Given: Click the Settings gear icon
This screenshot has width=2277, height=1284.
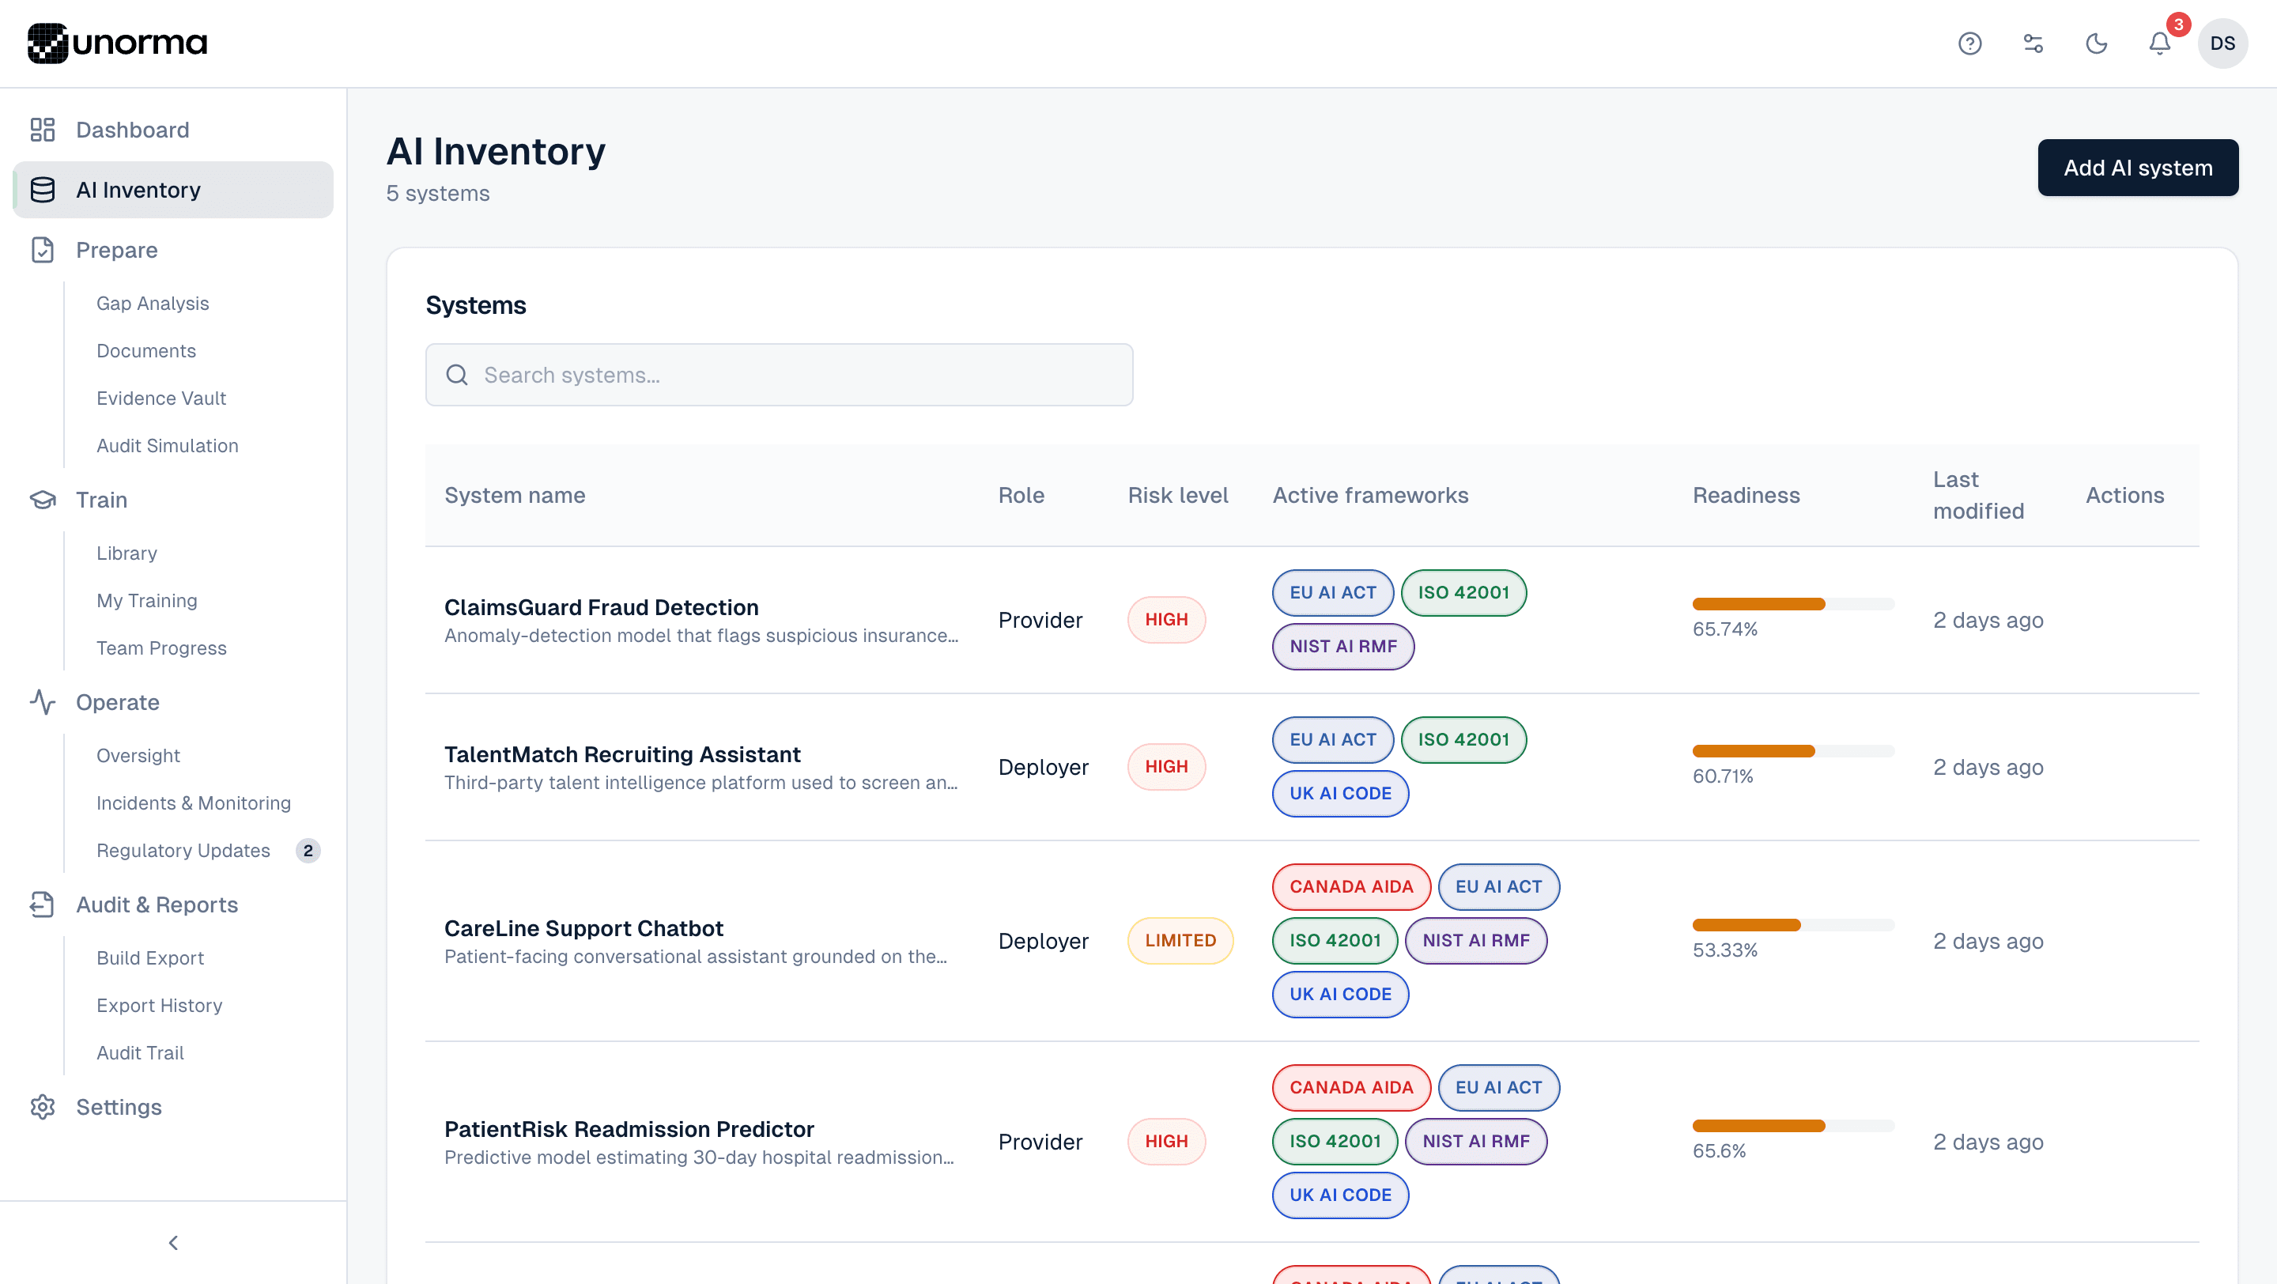Looking at the screenshot, I should pos(43,1107).
